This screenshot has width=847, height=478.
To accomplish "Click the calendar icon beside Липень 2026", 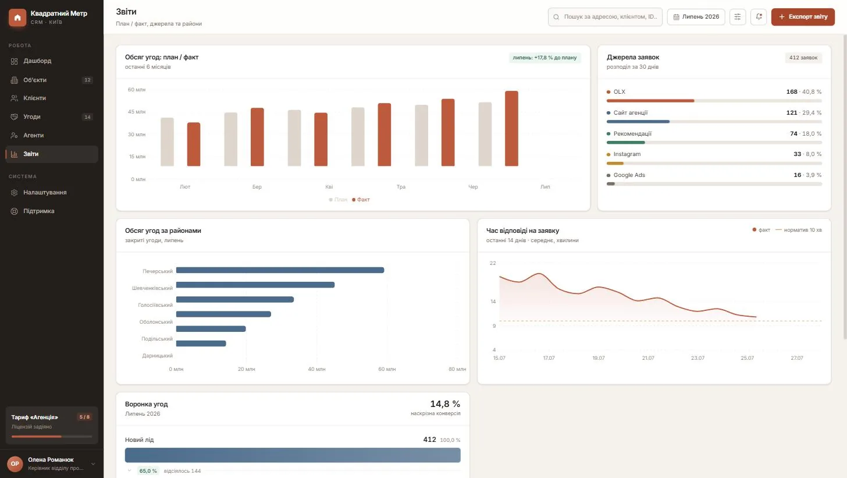I will (x=677, y=17).
